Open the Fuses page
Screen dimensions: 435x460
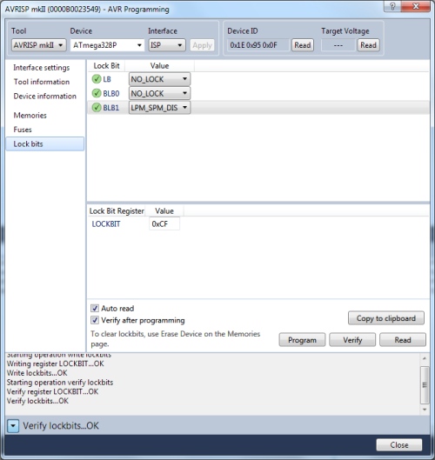click(23, 130)
